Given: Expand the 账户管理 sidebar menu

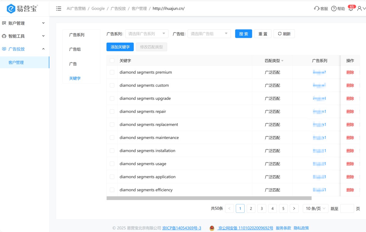Looking at the screenshot, I should (24, 23).
